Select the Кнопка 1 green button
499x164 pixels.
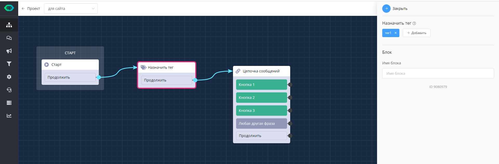pos(261,85)
